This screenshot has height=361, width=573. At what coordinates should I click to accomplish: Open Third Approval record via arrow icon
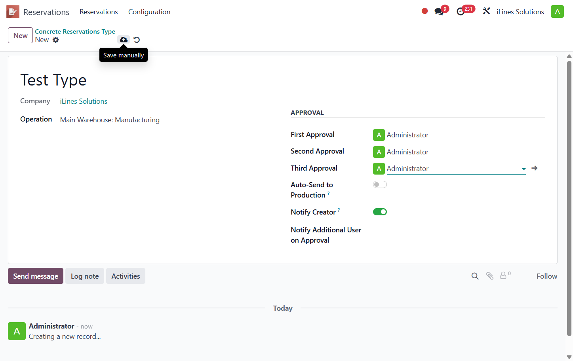click(x=535, y=168)
